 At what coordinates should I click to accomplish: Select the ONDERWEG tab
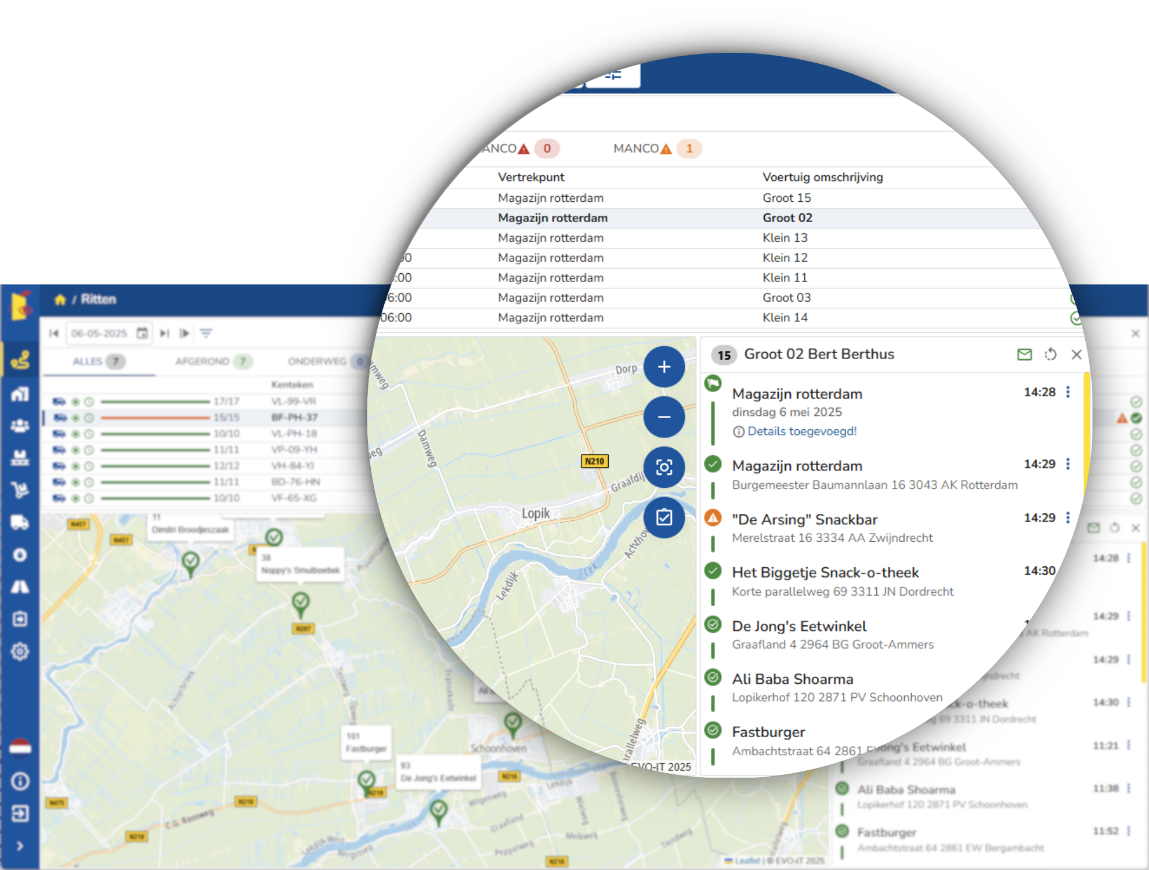tap(328, 361)
